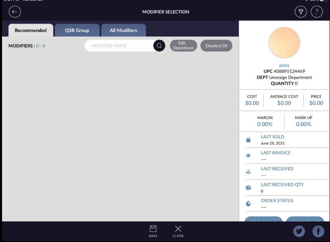Click the magnifier search icon

159,46
